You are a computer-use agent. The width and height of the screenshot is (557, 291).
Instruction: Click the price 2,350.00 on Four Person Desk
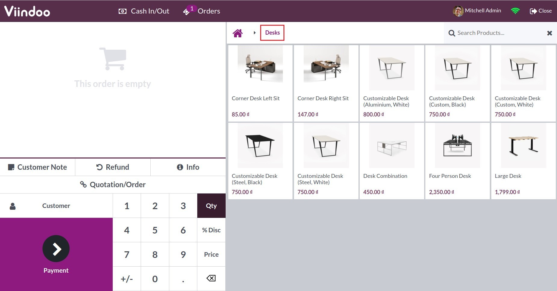pos(441,192)
